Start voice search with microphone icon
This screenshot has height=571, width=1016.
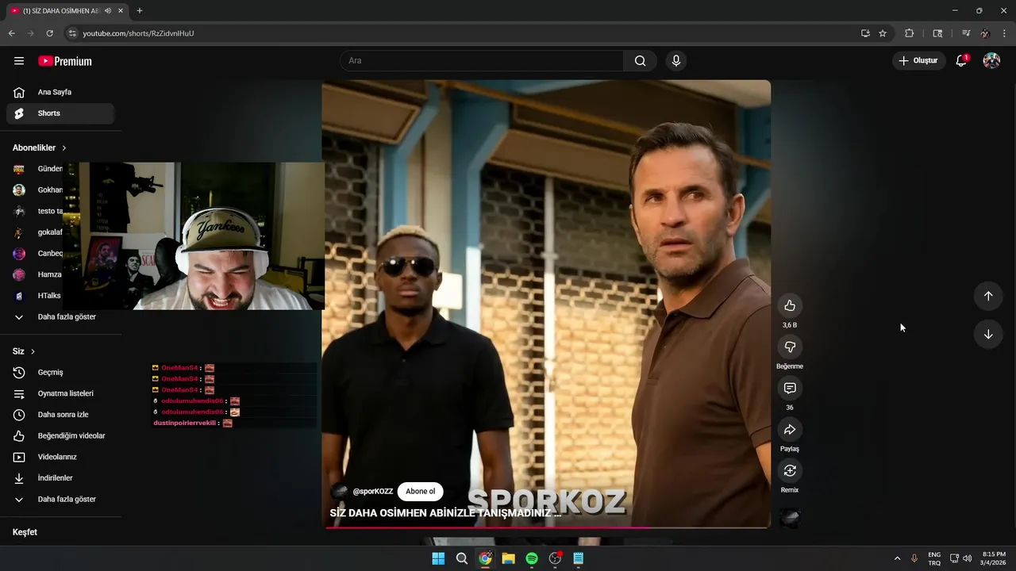pyautogui.click(x=675, y=61)
